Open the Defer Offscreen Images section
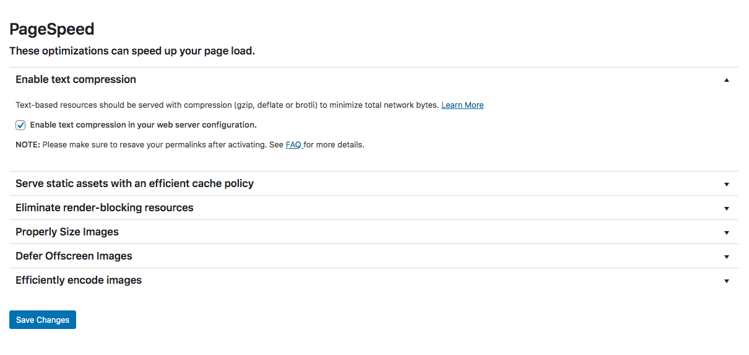749x355 pixels. click(x=374, y=256)
